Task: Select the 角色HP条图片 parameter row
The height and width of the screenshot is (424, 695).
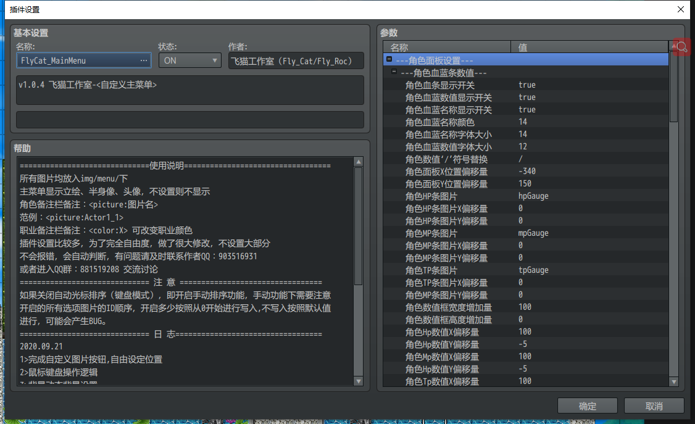Action: 526,196
